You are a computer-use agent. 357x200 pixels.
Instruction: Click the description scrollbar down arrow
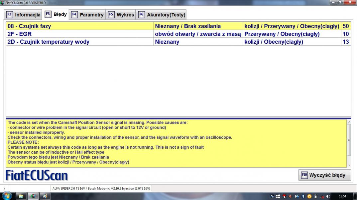(x=349, y=165)
